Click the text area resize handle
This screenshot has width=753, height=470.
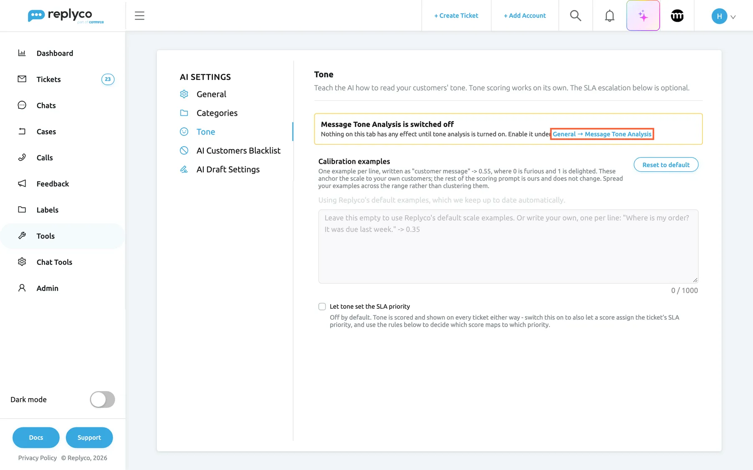pyautogui.click(x=695, y=280)
